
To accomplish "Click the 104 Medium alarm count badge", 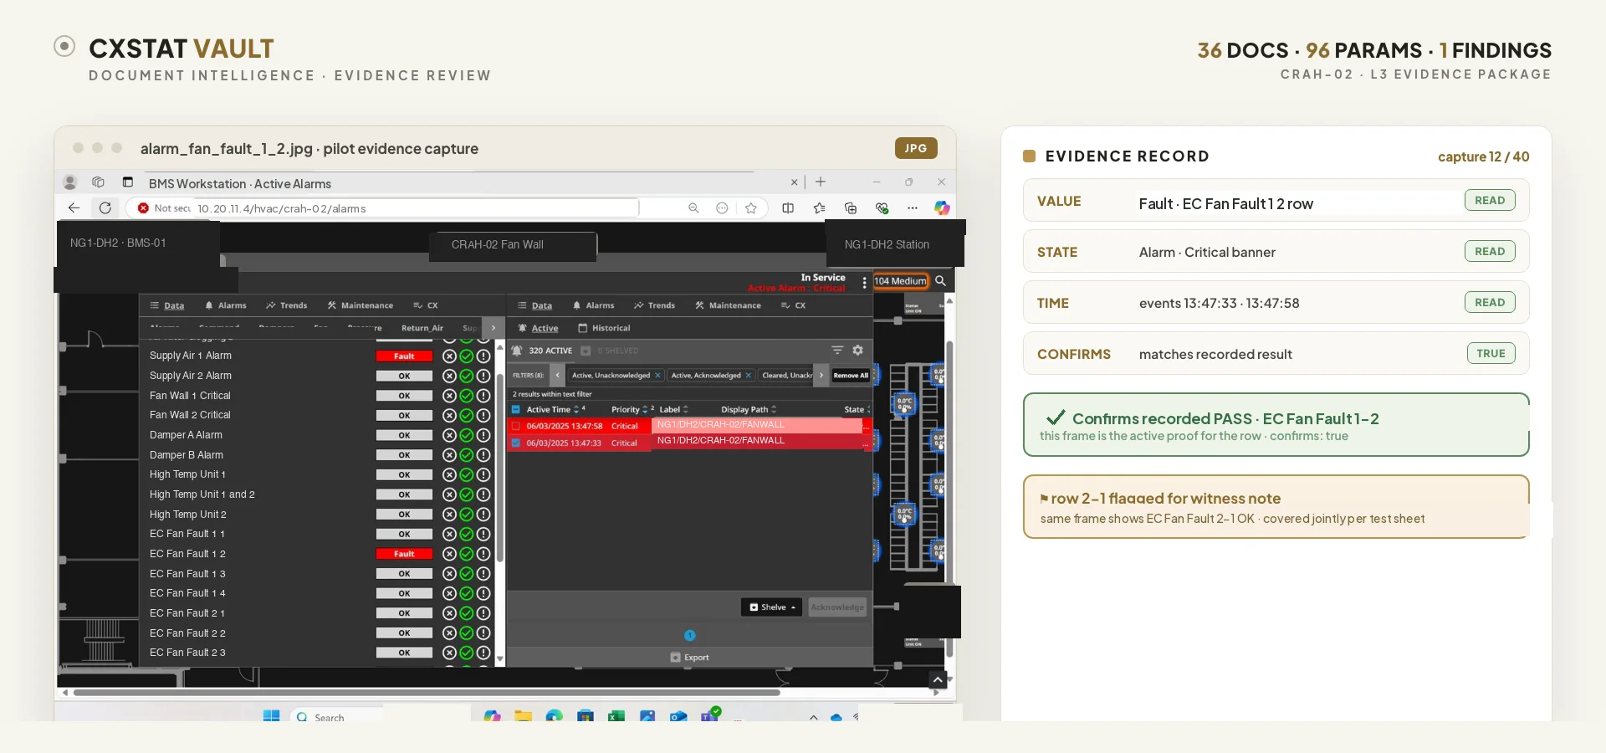I will 901,281.
